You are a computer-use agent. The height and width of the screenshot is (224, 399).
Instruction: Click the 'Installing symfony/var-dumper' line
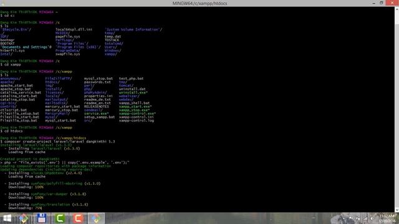click(x=46, y=194)
